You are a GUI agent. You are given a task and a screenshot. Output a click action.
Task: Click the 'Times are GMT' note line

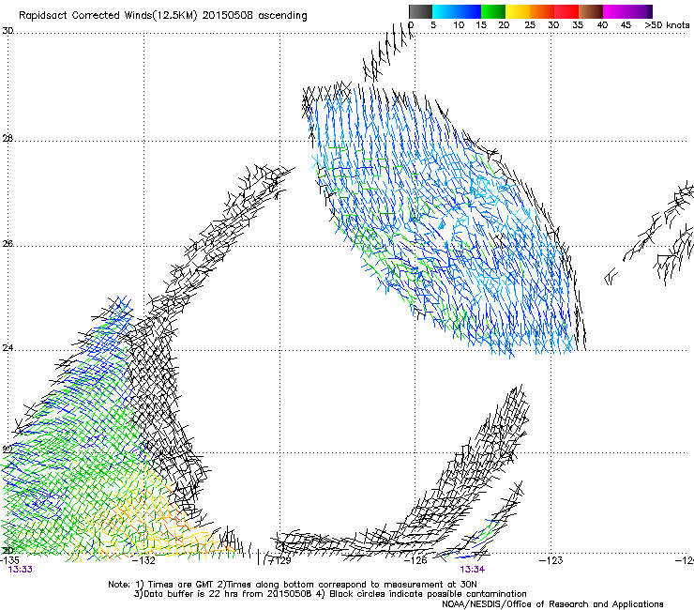click(293, 585)
